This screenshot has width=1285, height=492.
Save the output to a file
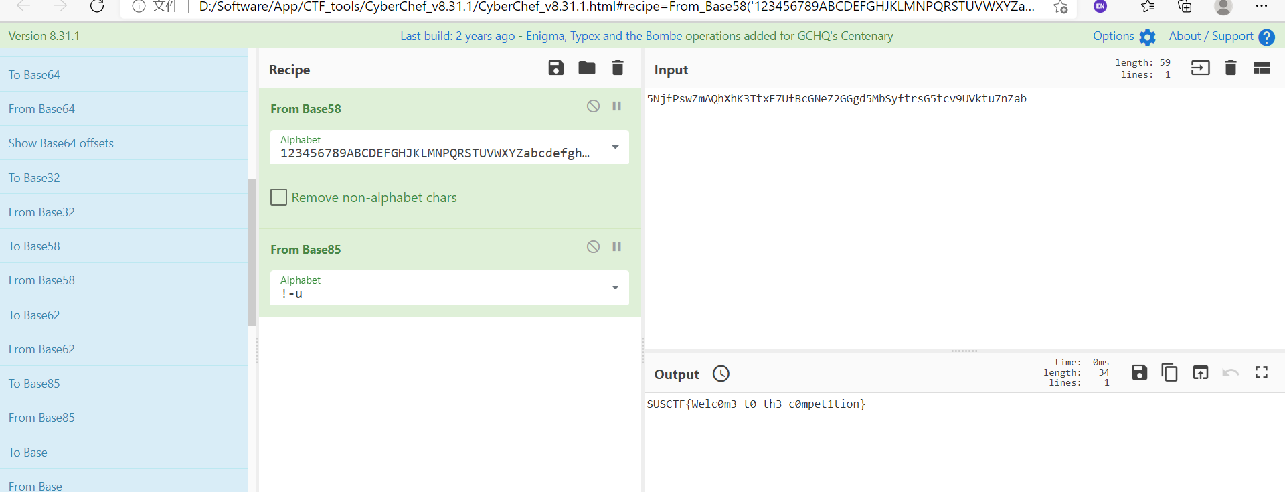1139,373
